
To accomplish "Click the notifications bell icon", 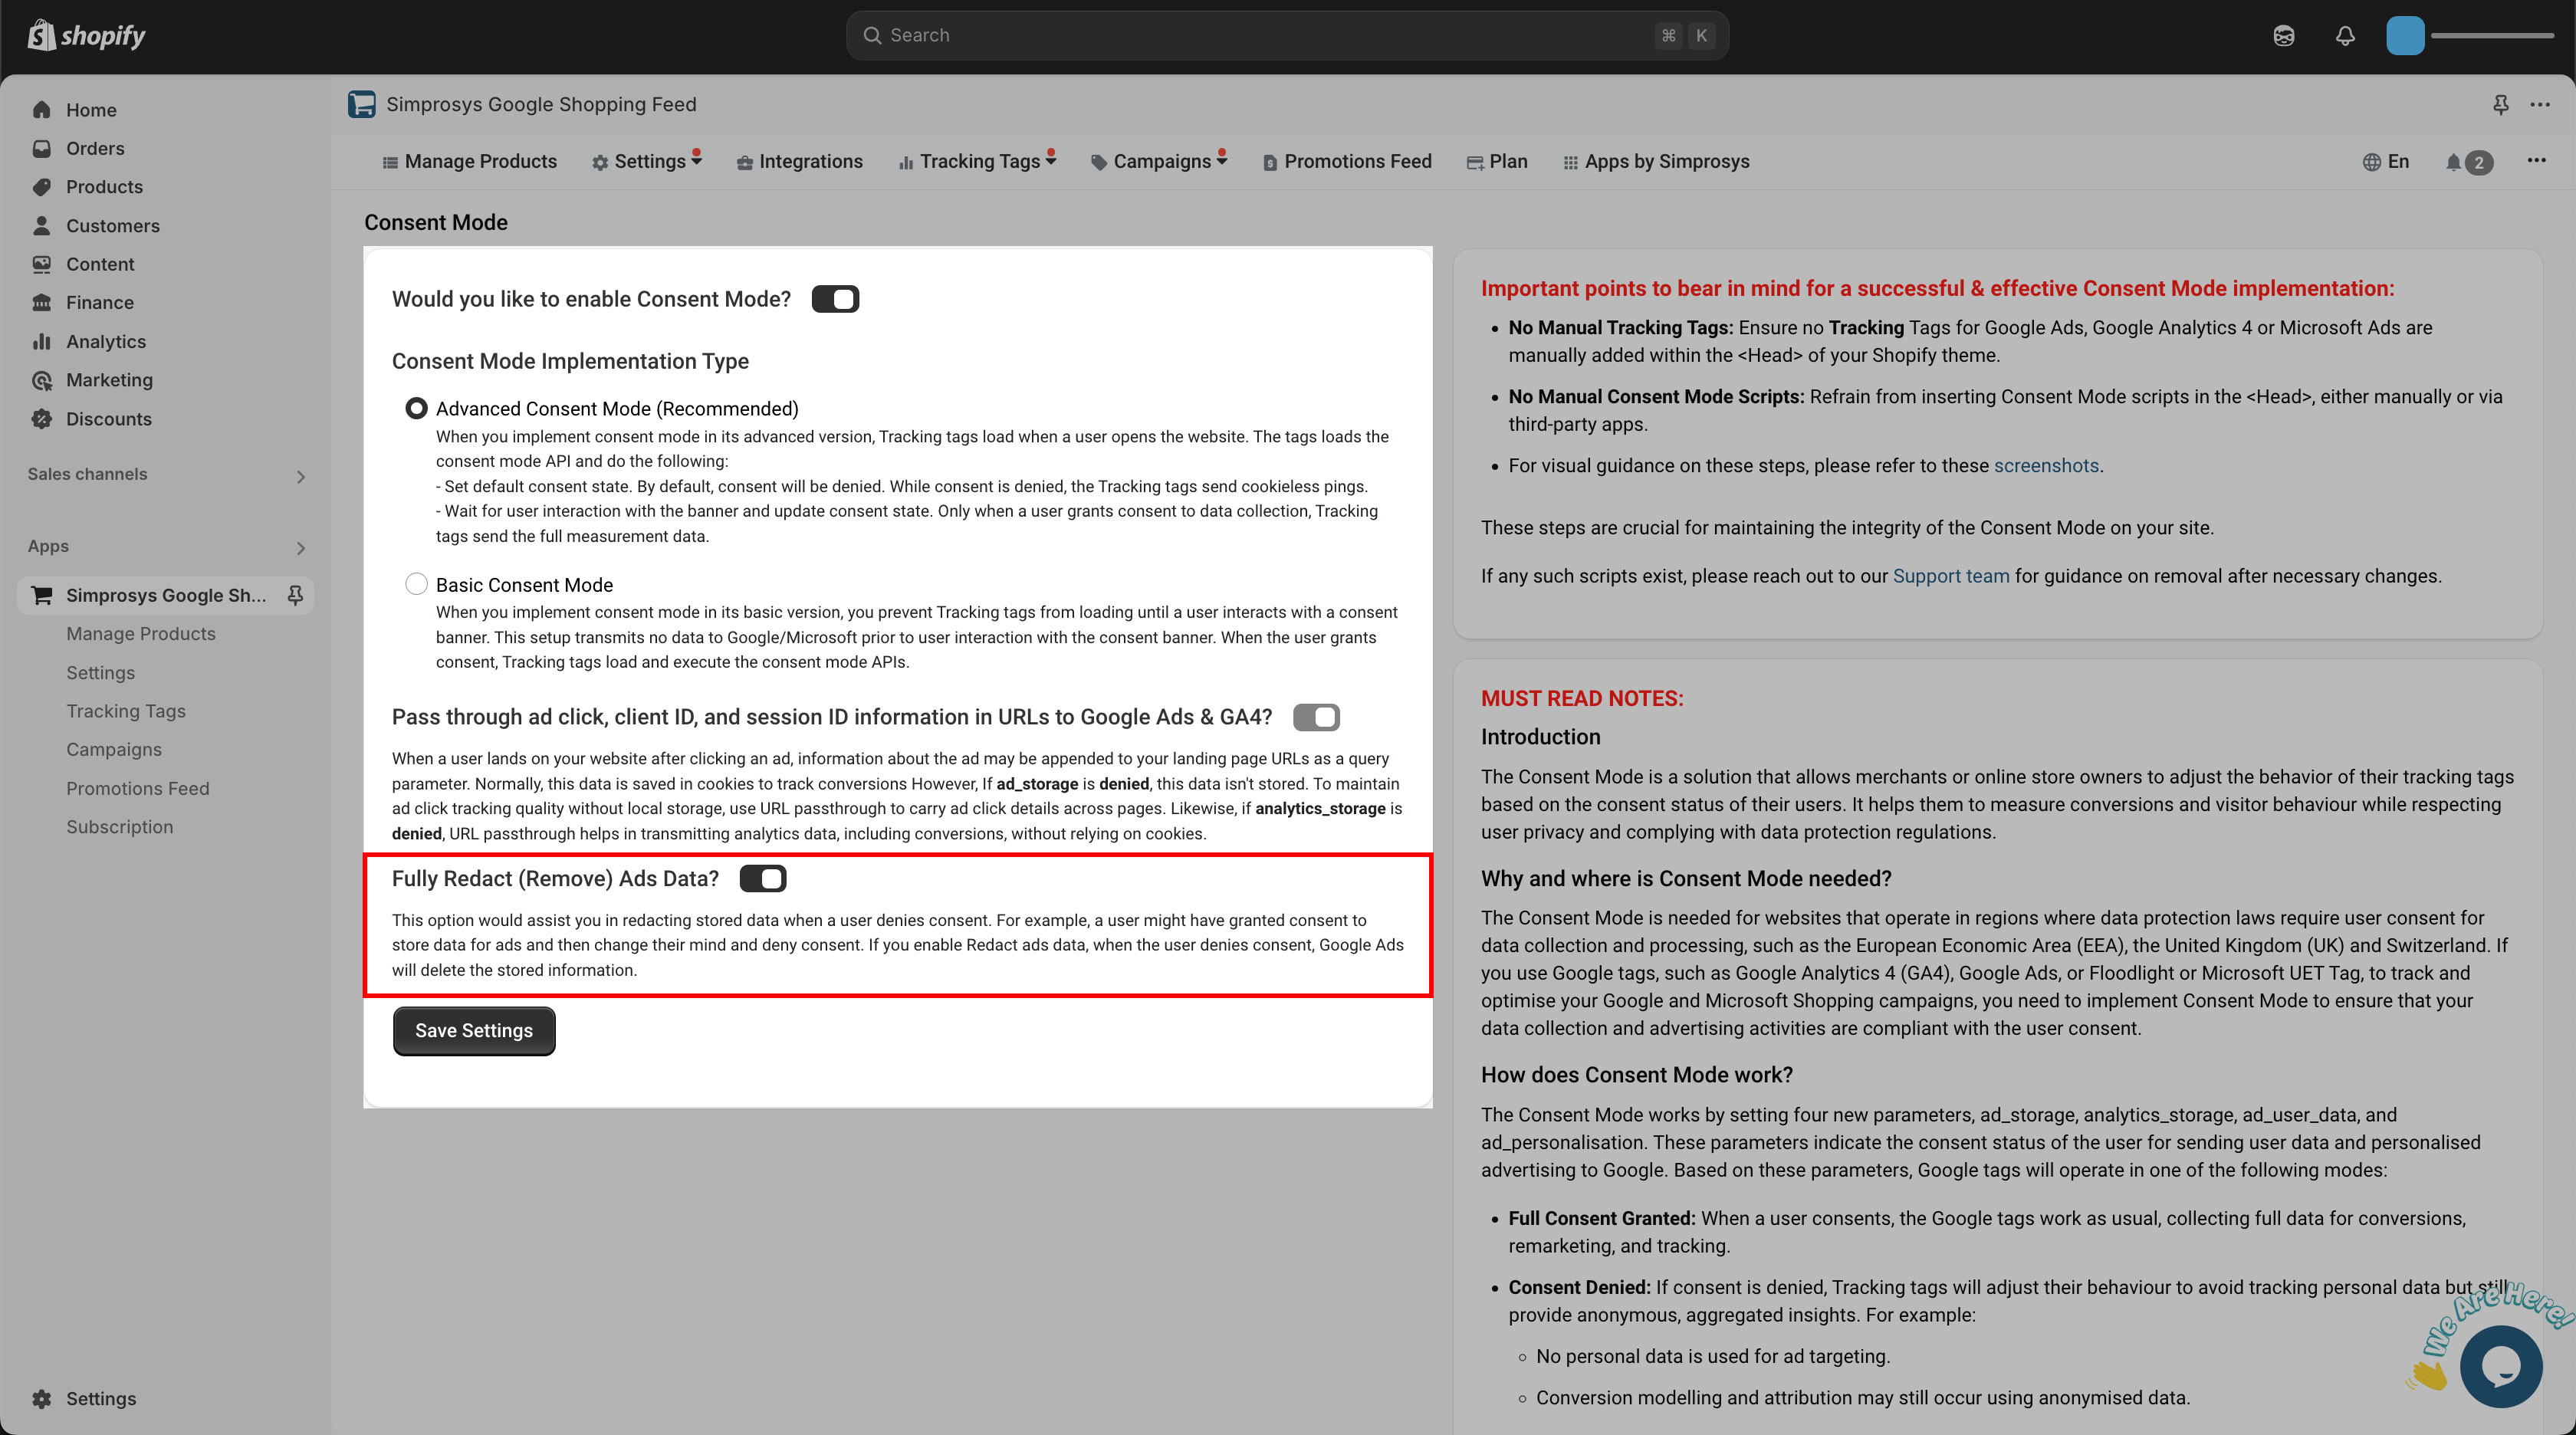I will pos(2343,35).
